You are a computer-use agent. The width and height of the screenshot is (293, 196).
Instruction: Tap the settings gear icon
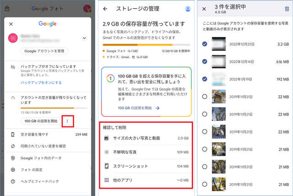pyautogui.click(x=13, y=169)
